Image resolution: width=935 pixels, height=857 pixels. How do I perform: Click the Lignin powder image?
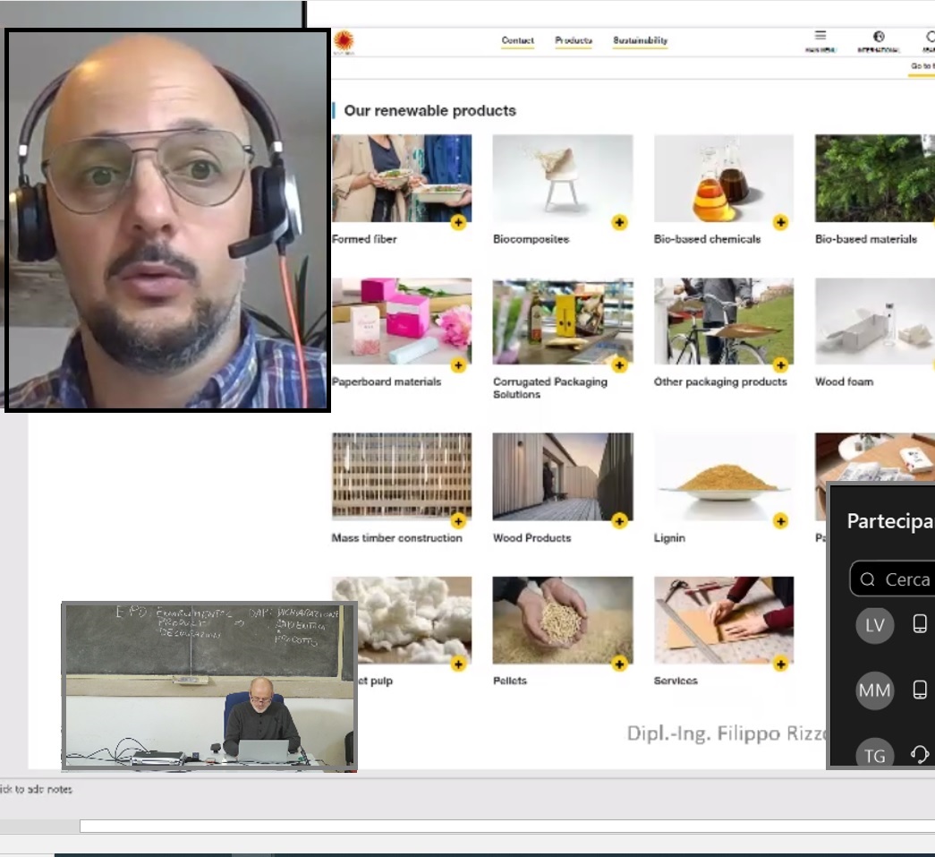(x=724, y=476)
